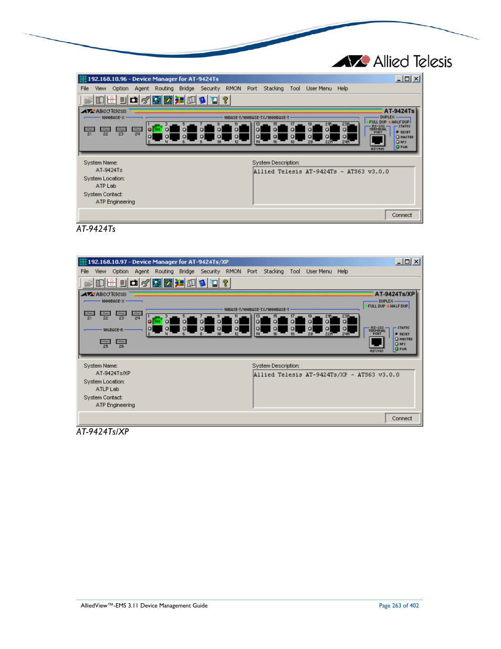Click System Location value 'ATLP Lab'

click(x=108, y=389)
